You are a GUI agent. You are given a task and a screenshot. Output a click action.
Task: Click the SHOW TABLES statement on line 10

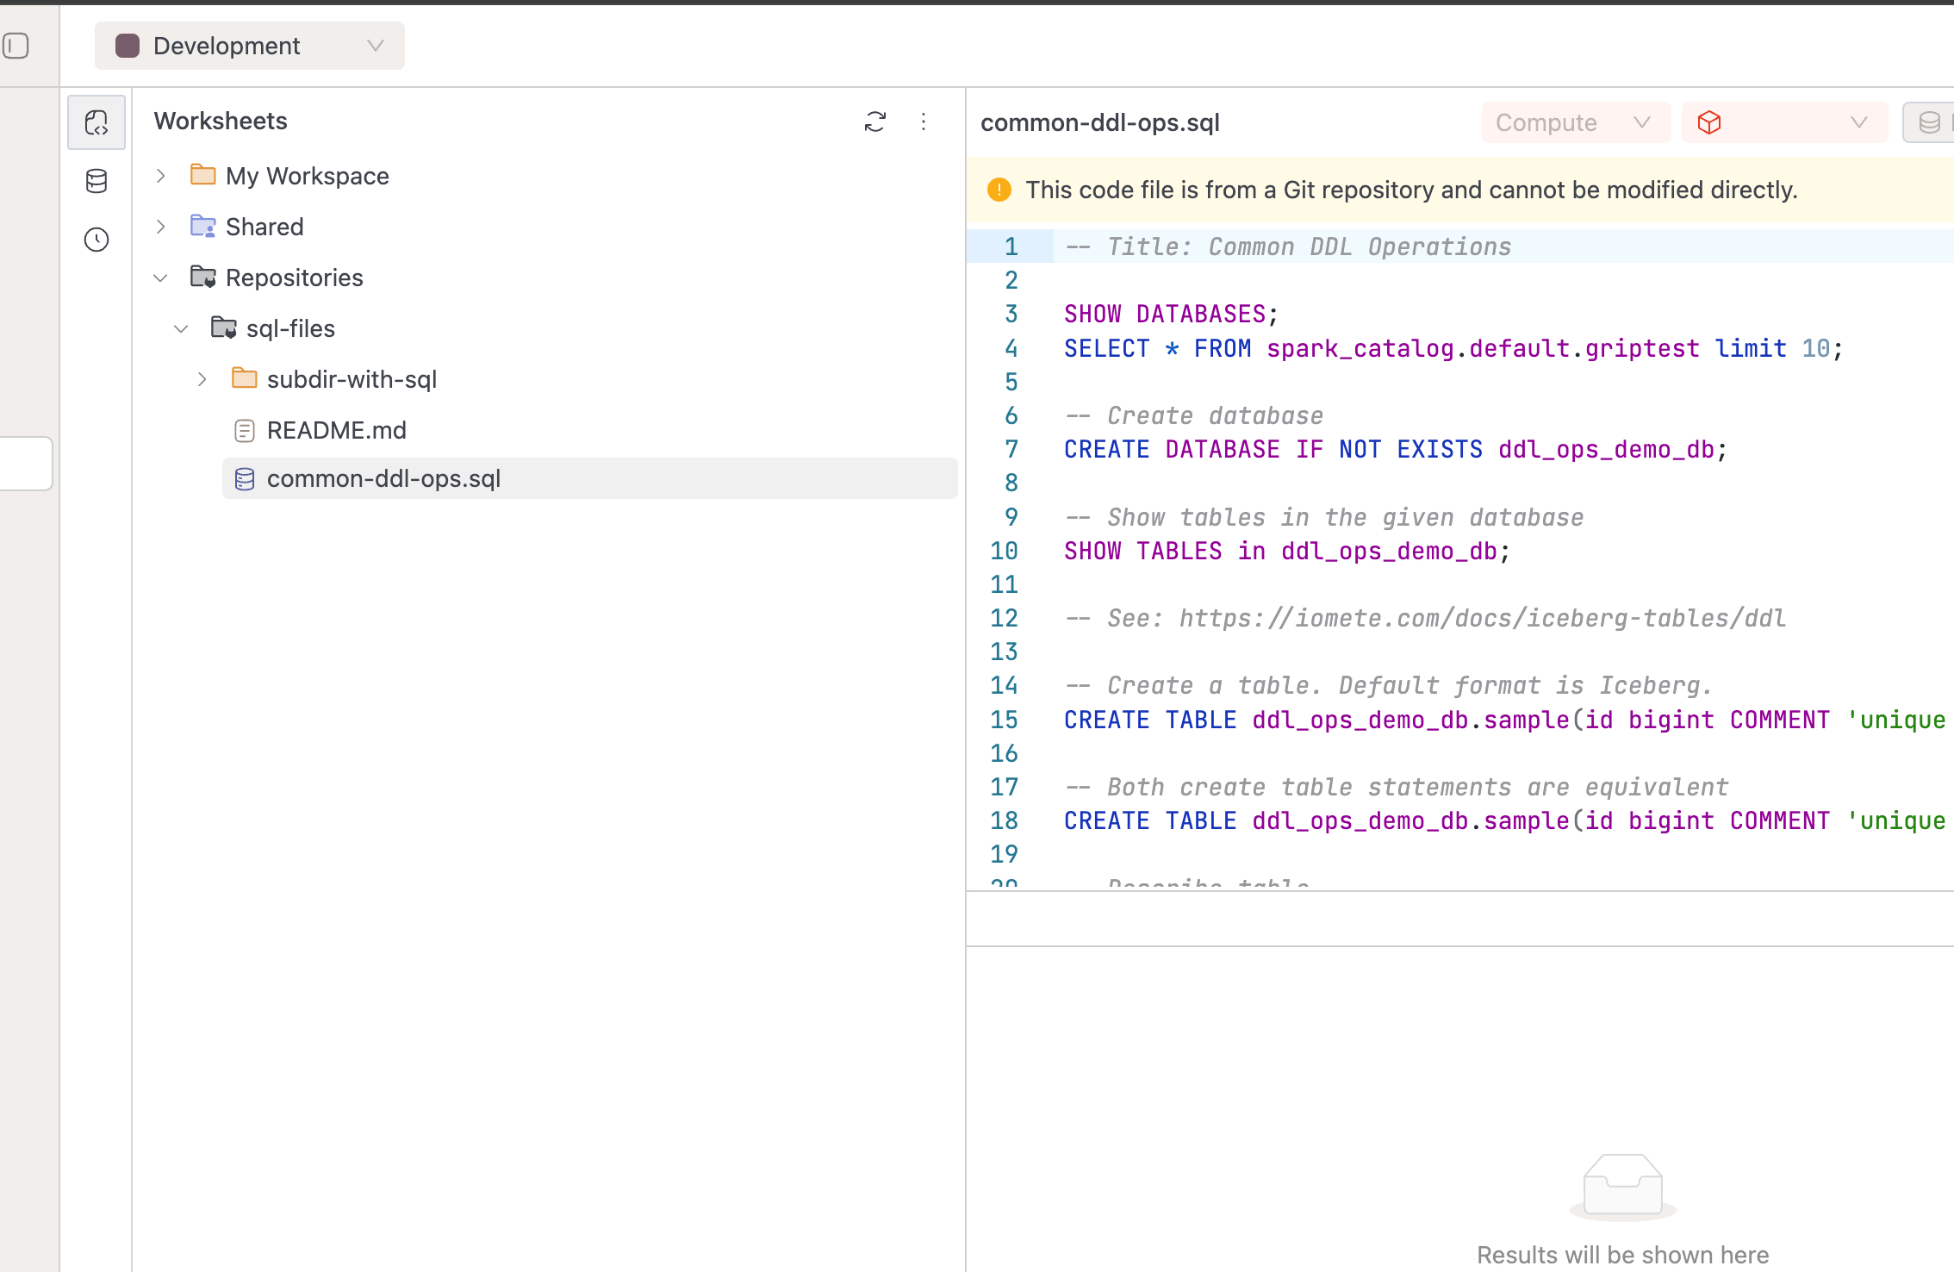point(1287,551)
